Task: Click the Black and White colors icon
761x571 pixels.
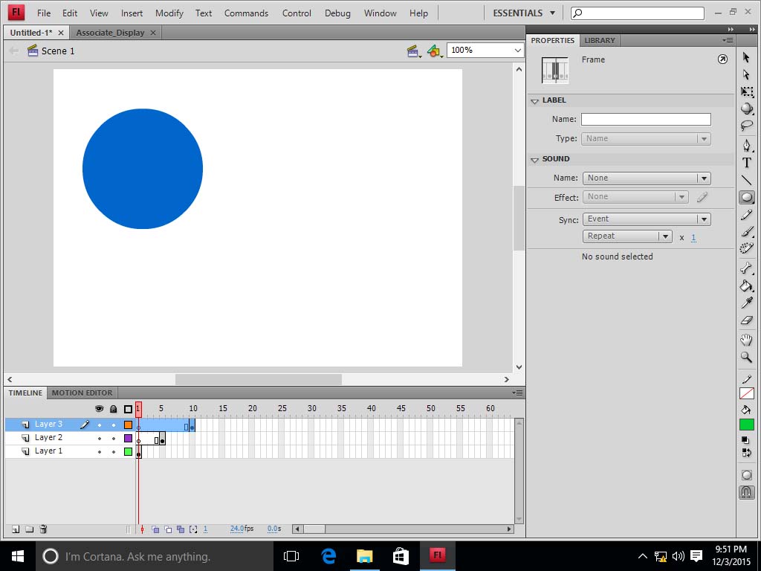Action: pyautogui.click(x=745, y=440)
